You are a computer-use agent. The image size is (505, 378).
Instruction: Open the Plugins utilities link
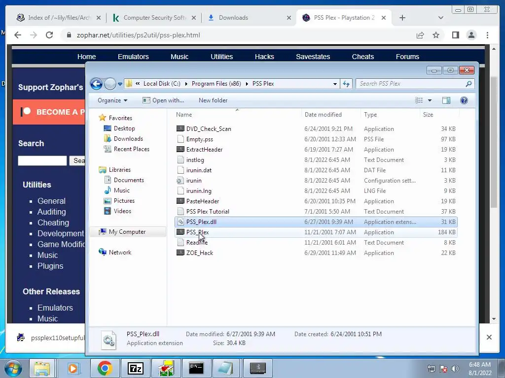coord(50,266)
